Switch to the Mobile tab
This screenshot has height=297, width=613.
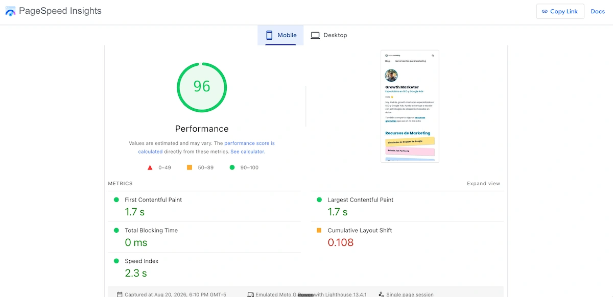point(280,35)
